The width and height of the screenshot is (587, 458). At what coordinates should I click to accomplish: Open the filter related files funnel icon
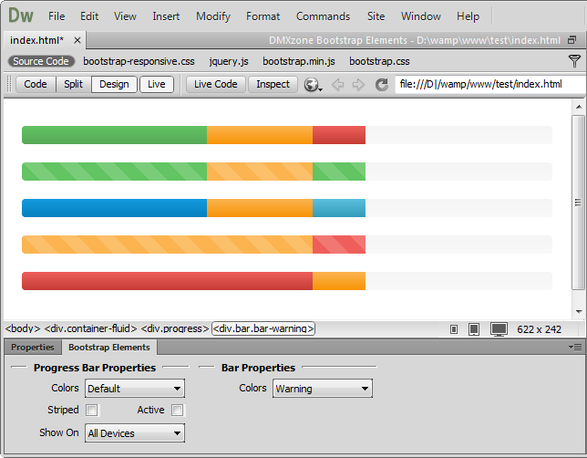point(574,61)
